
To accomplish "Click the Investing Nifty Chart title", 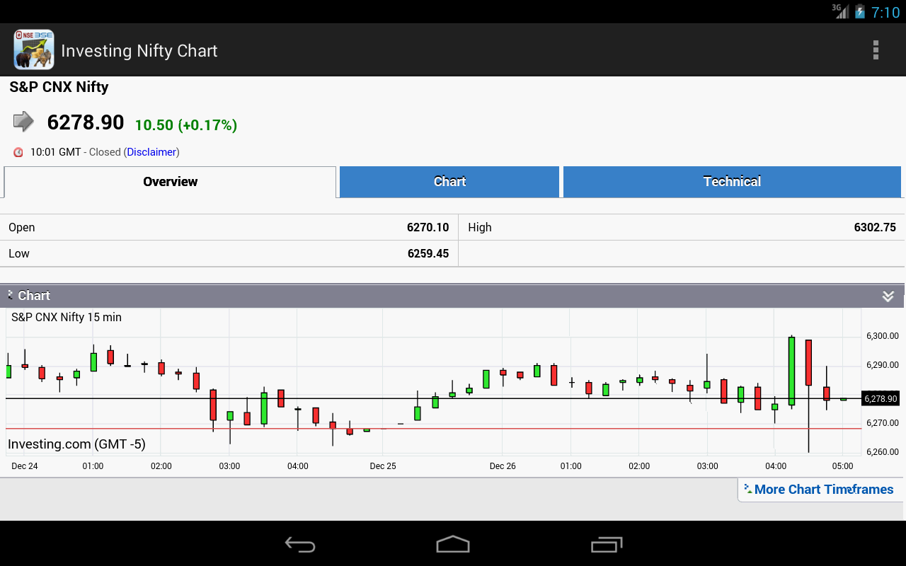I will [139, 51].
